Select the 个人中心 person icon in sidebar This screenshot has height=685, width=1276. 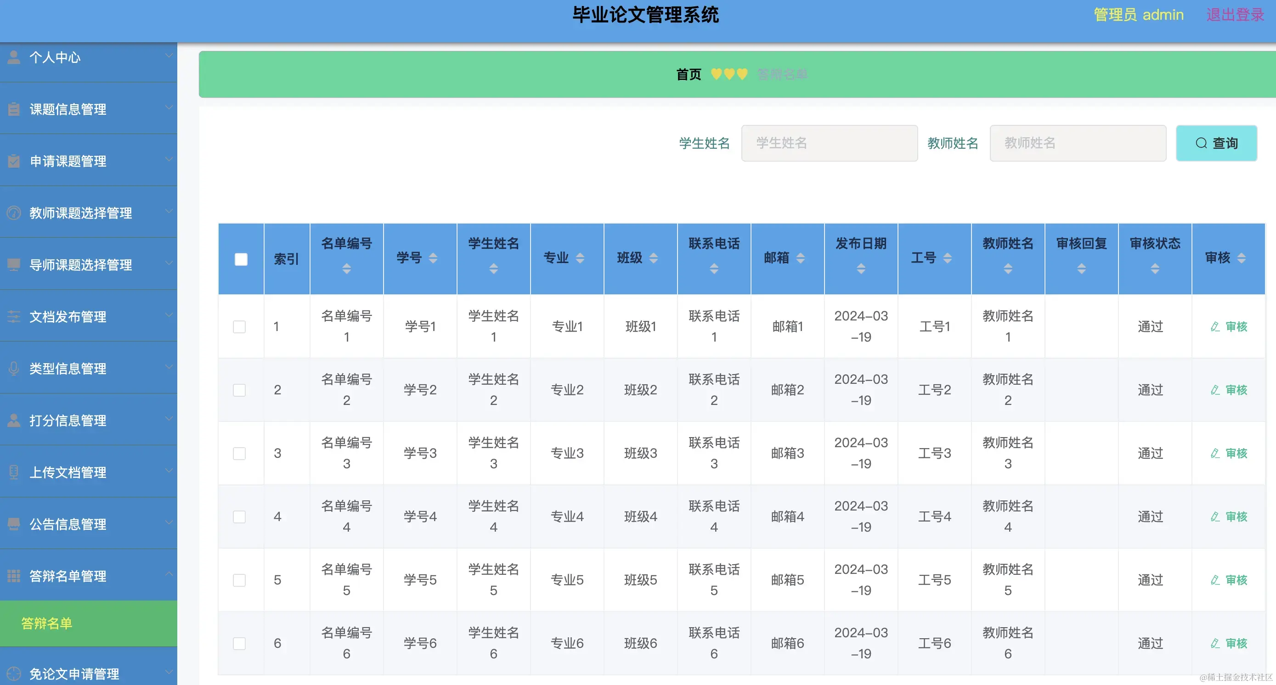(x=13, y=56)
